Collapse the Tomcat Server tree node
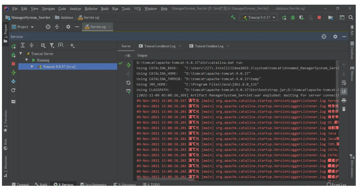 pos(21,54)
